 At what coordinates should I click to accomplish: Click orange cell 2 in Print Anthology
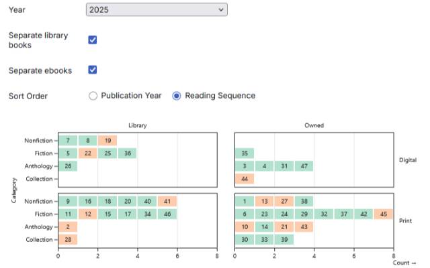pyautogui.click(x=68, y=227)
